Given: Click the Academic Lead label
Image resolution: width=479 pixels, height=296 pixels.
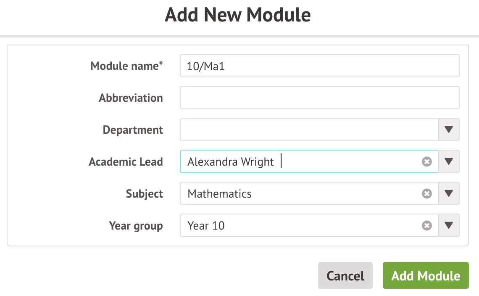Looking at the screenshot, I should click(126, 162).
